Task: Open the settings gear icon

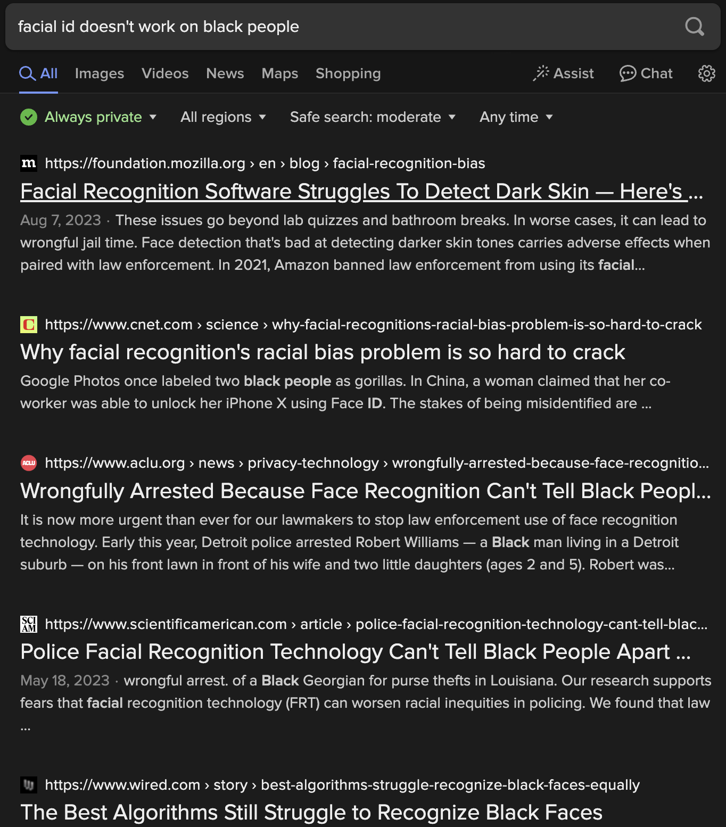Action: [706, 73]
